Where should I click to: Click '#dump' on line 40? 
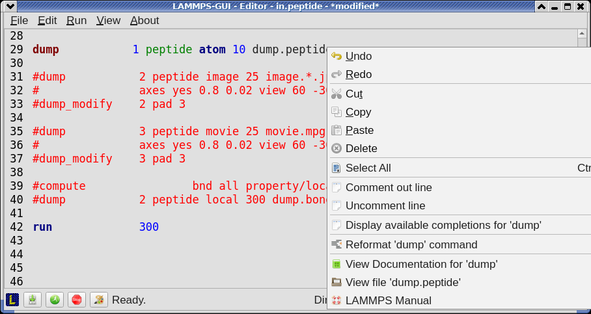click(x=49, y=200)
